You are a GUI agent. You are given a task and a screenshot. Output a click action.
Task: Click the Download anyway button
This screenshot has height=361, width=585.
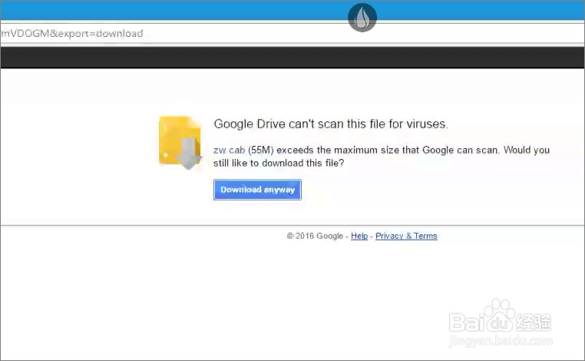tap(257, 190)
